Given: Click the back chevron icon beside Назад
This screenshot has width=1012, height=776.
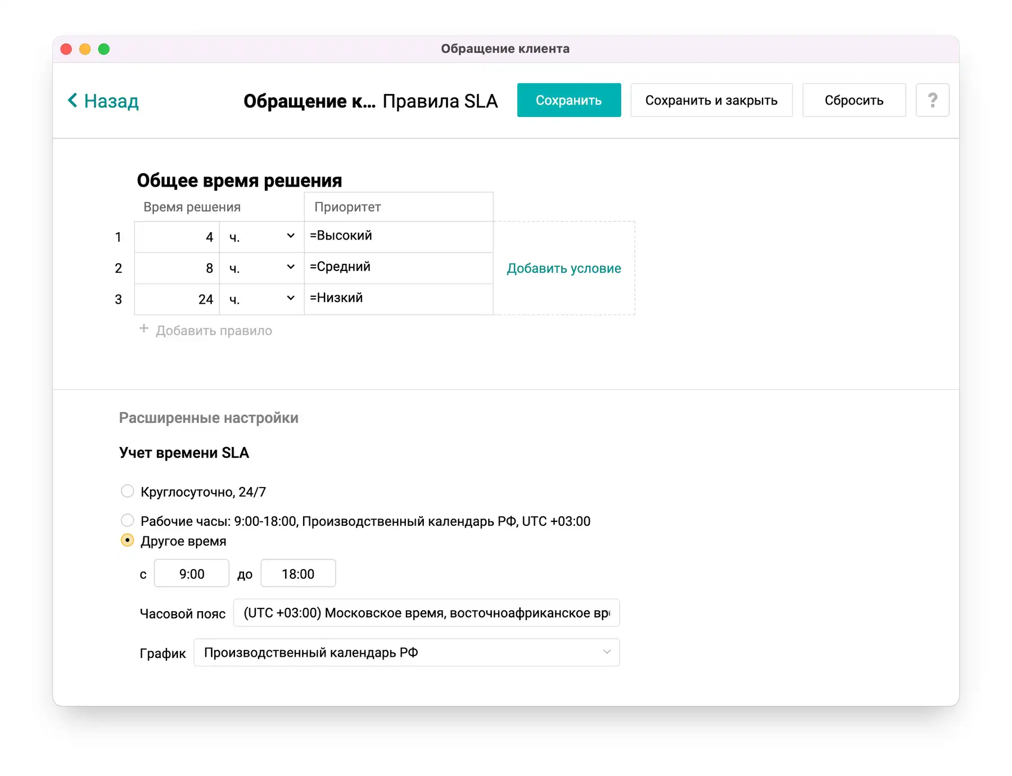Looking at the screenshot, I should click(73, 100).
